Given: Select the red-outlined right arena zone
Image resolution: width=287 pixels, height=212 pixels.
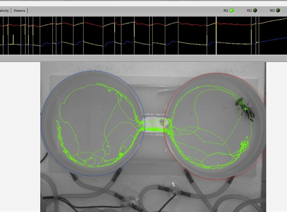Looking at the screenshot, I should tap(215, 126).
